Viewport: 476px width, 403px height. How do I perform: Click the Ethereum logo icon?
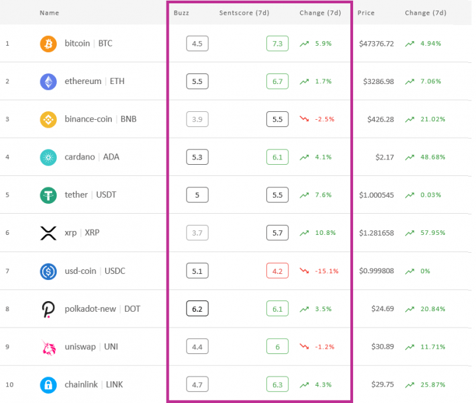48,81
